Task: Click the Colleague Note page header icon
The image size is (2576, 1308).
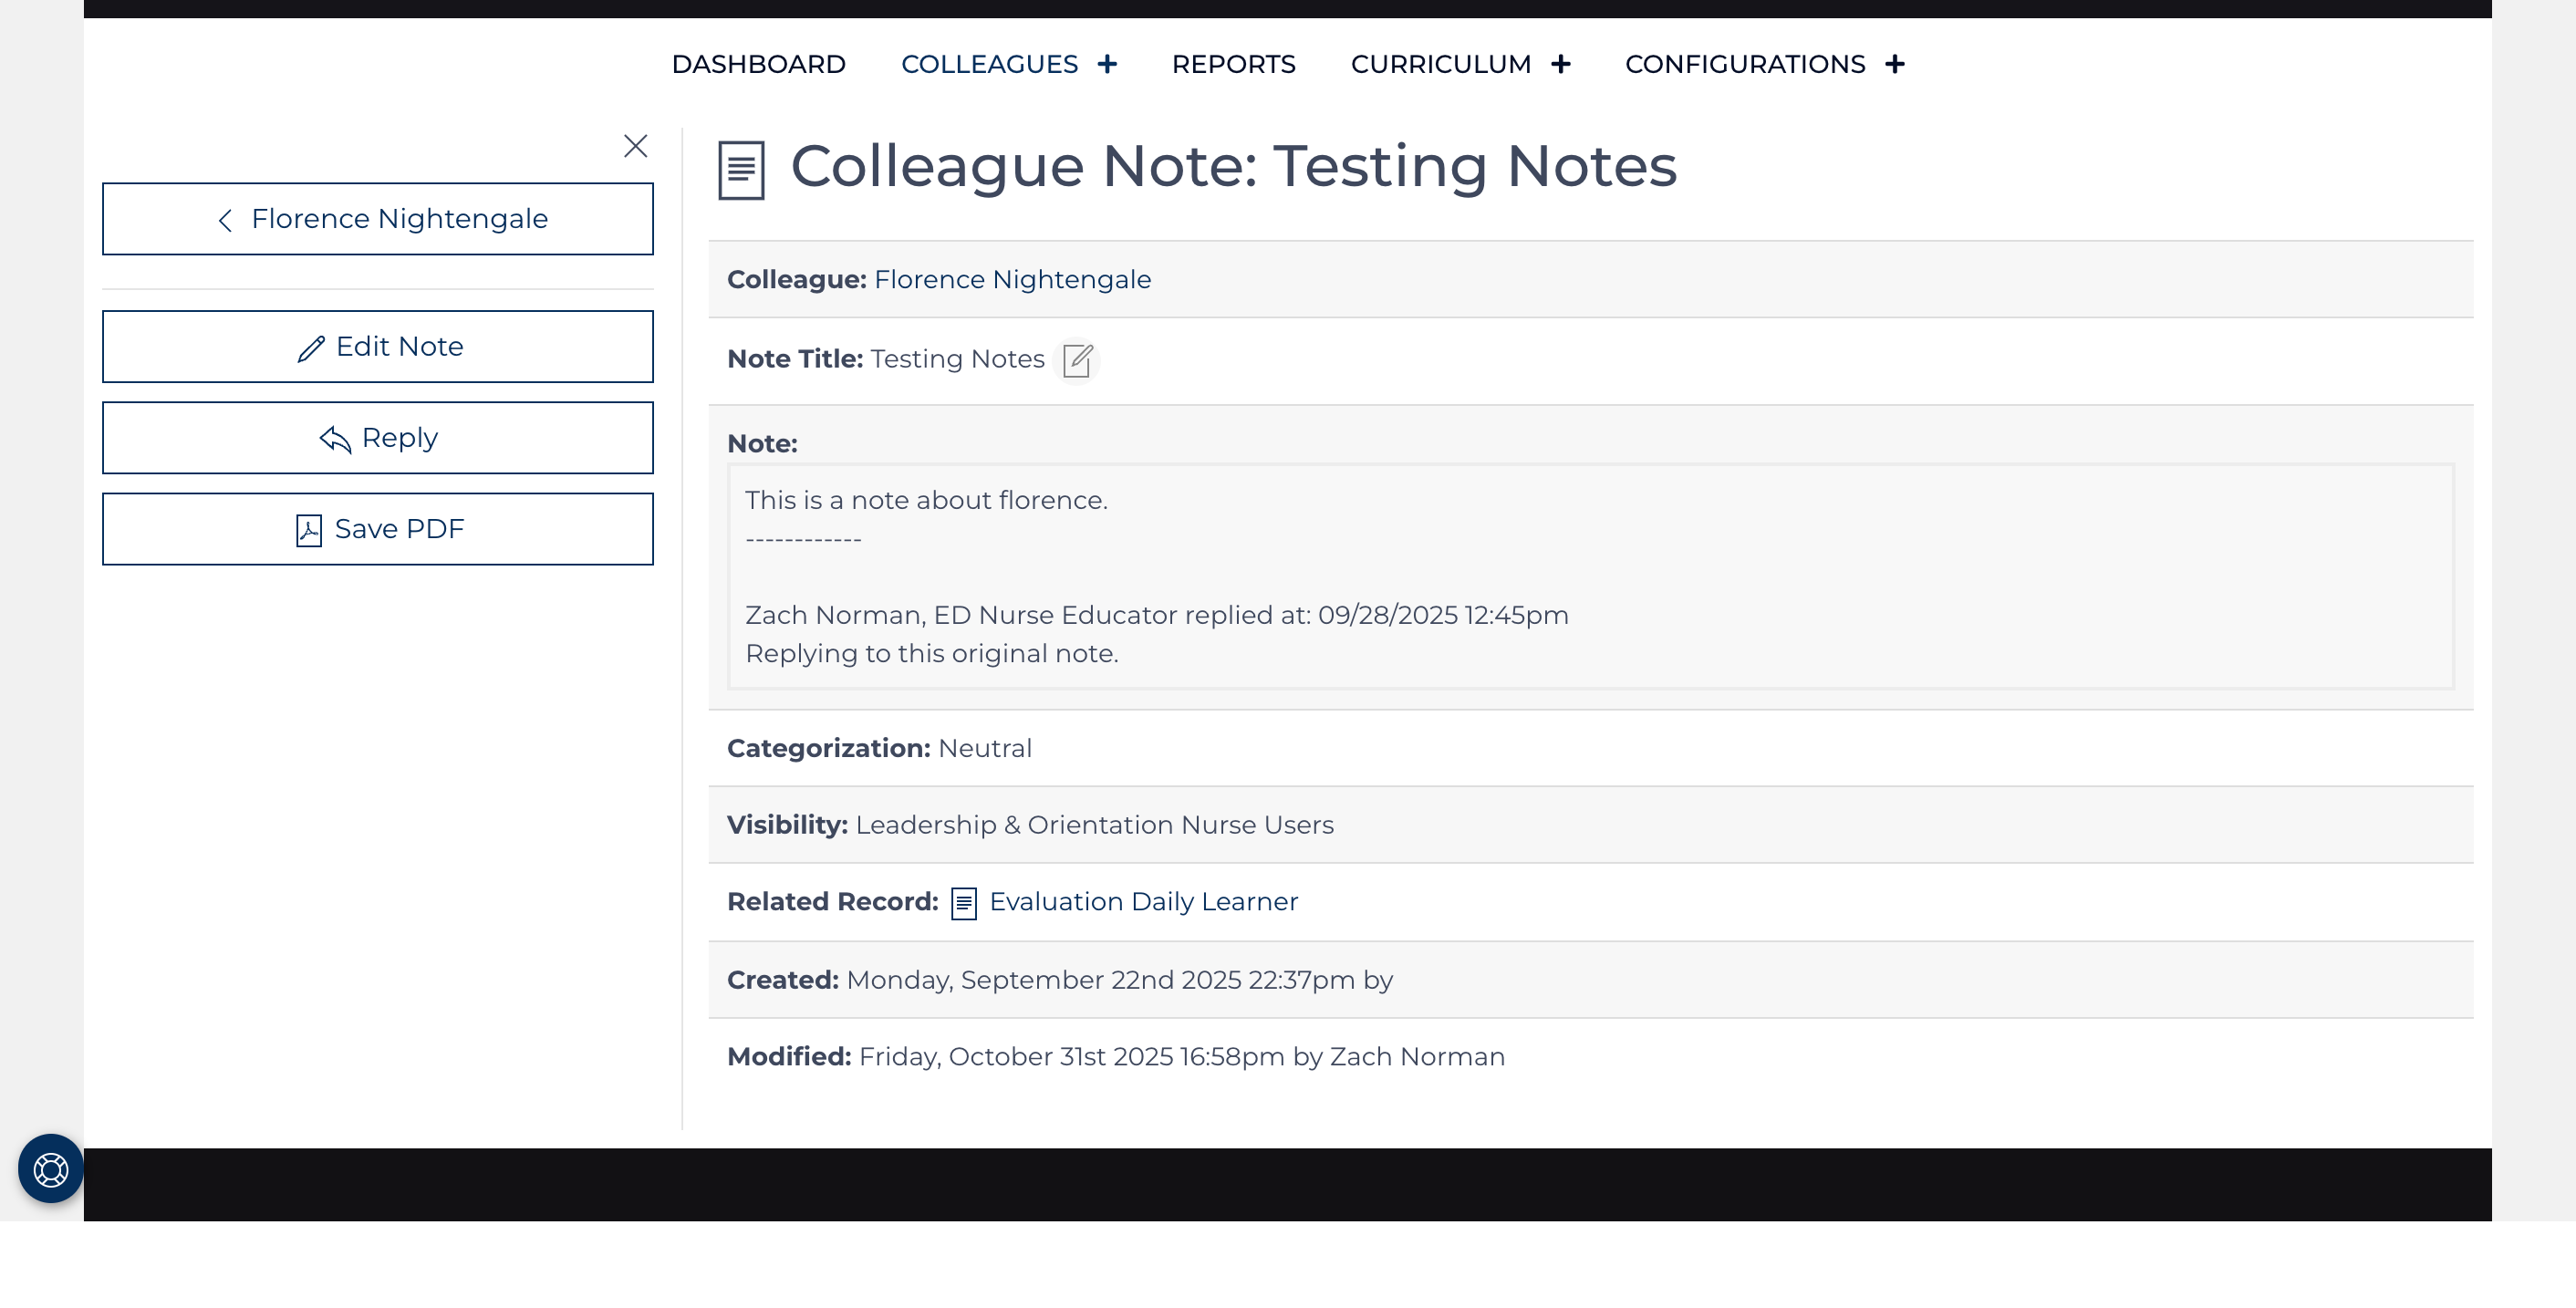Action: point(741,170)
